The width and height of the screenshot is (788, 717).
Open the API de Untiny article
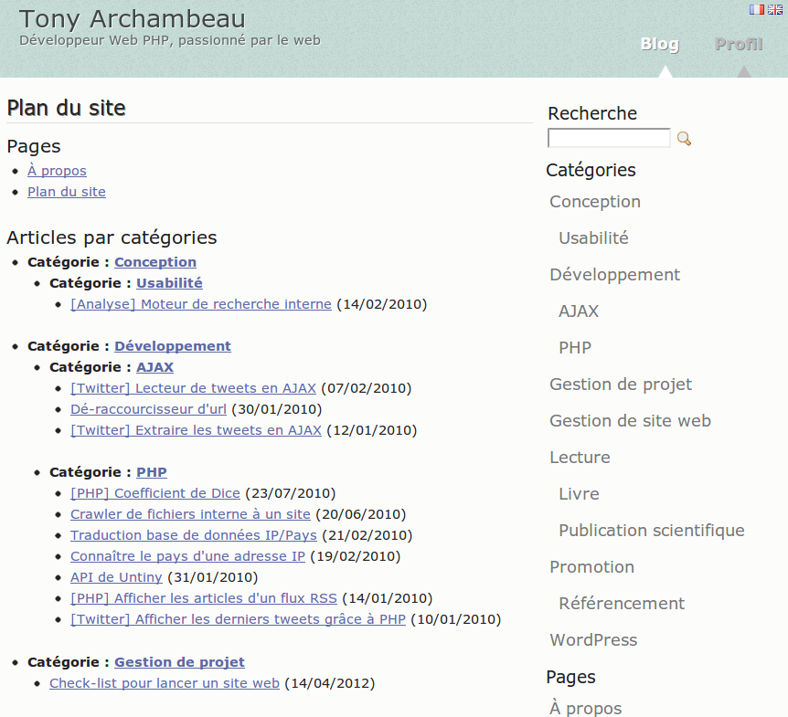click(x=115, y=577)
